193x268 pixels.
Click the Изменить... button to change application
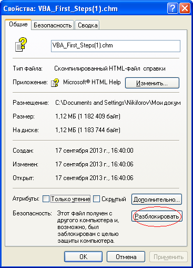152,83
